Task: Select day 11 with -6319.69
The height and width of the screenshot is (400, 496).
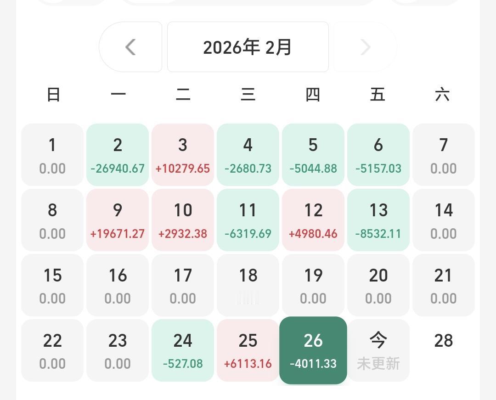Action: coord(248,220)
